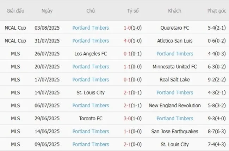The width and height of the screenshot is (229, 151).
Task: Click the NCAL Cup label on the 31/07/2025 row
Action: (x=16, y=41)
